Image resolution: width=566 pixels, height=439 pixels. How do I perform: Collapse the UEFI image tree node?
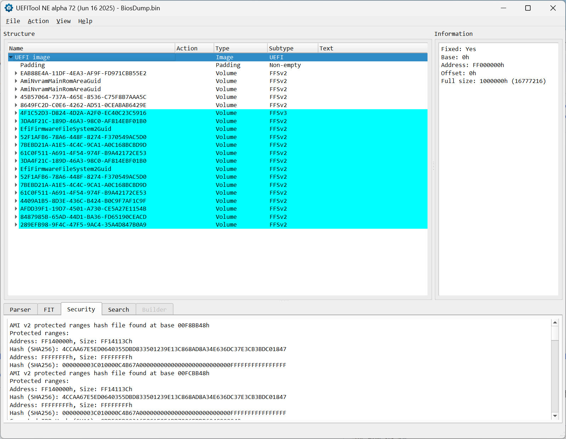coord(11,57)
